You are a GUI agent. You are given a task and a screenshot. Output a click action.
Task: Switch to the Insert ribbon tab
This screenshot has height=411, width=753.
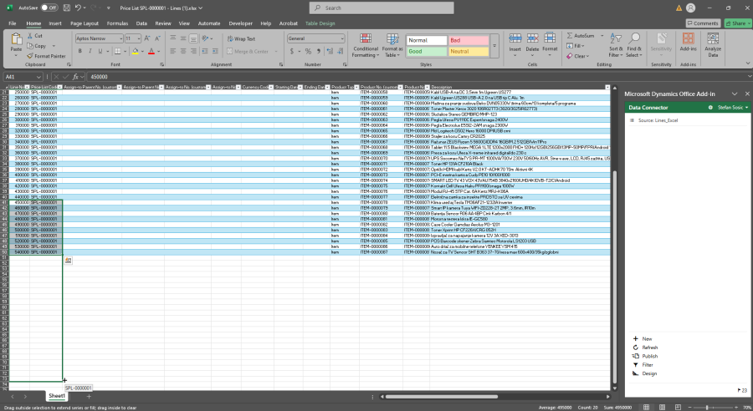pyautogui.click(x=54, y=23)
